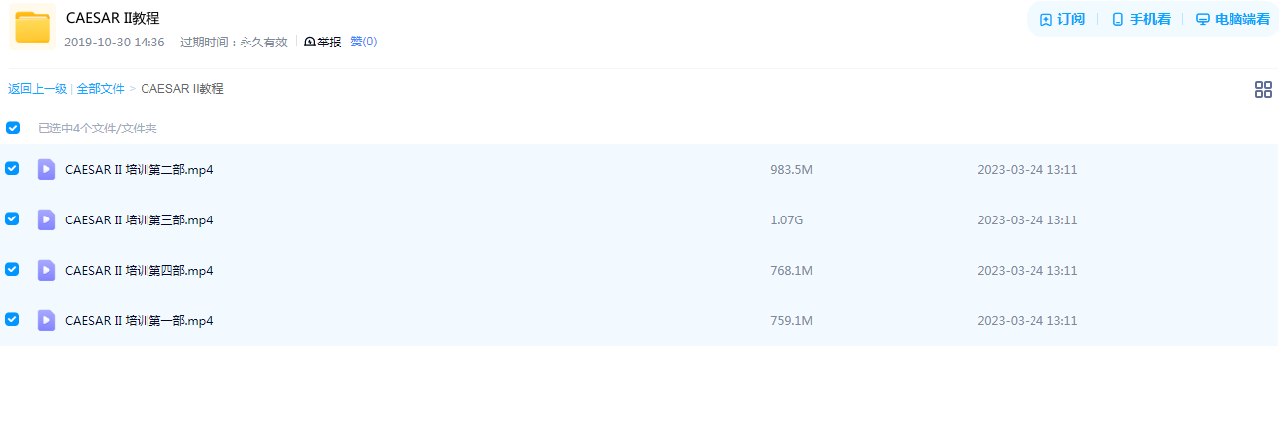Click video icon of 培训第三部.mp4
Viewport: 1279px width, 435px height.
tap(47, 219)
